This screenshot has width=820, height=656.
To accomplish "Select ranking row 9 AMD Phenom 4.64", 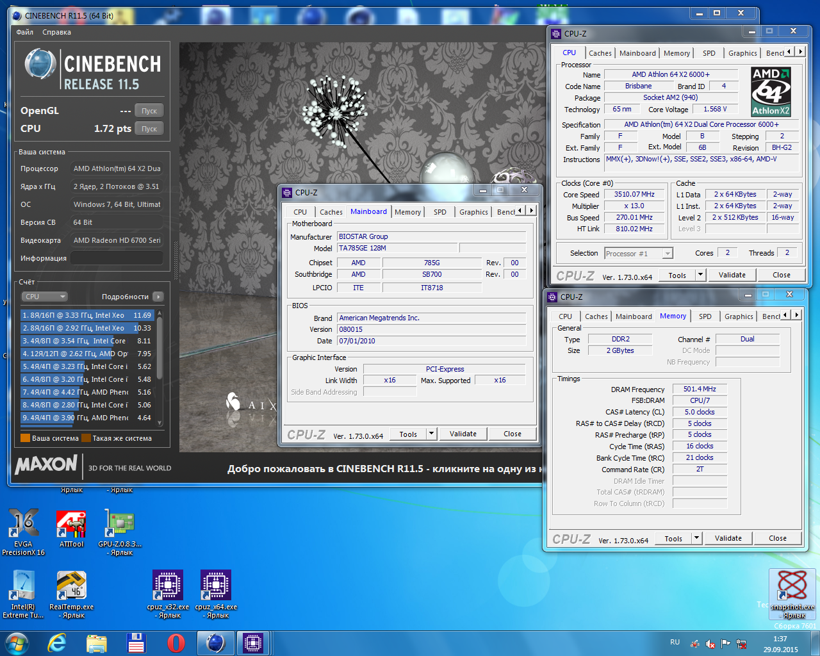I will (x=87, y=418).
